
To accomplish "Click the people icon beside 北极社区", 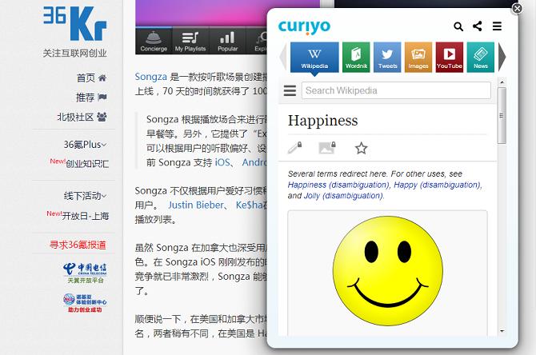I will coord(102,118).
